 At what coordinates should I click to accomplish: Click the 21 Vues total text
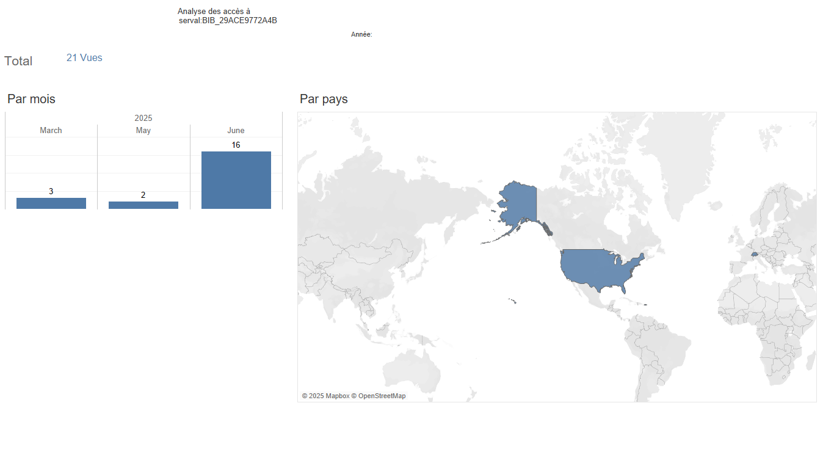pyautogui.click(x=84, y=58)
